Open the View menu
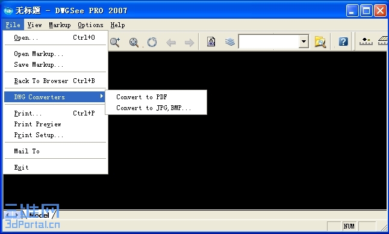 34,25
